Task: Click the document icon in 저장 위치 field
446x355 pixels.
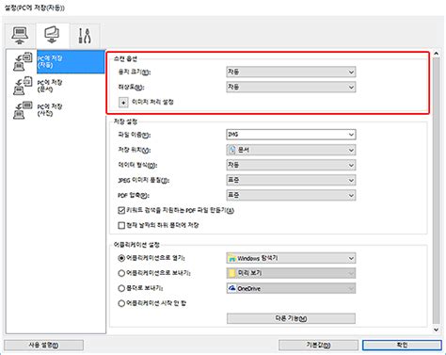Action: (232, 150)
